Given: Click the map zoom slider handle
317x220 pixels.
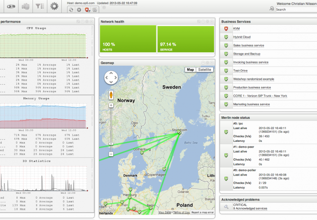Looking at the screenshot, I should pyautogui.click(x=111, y=144).
